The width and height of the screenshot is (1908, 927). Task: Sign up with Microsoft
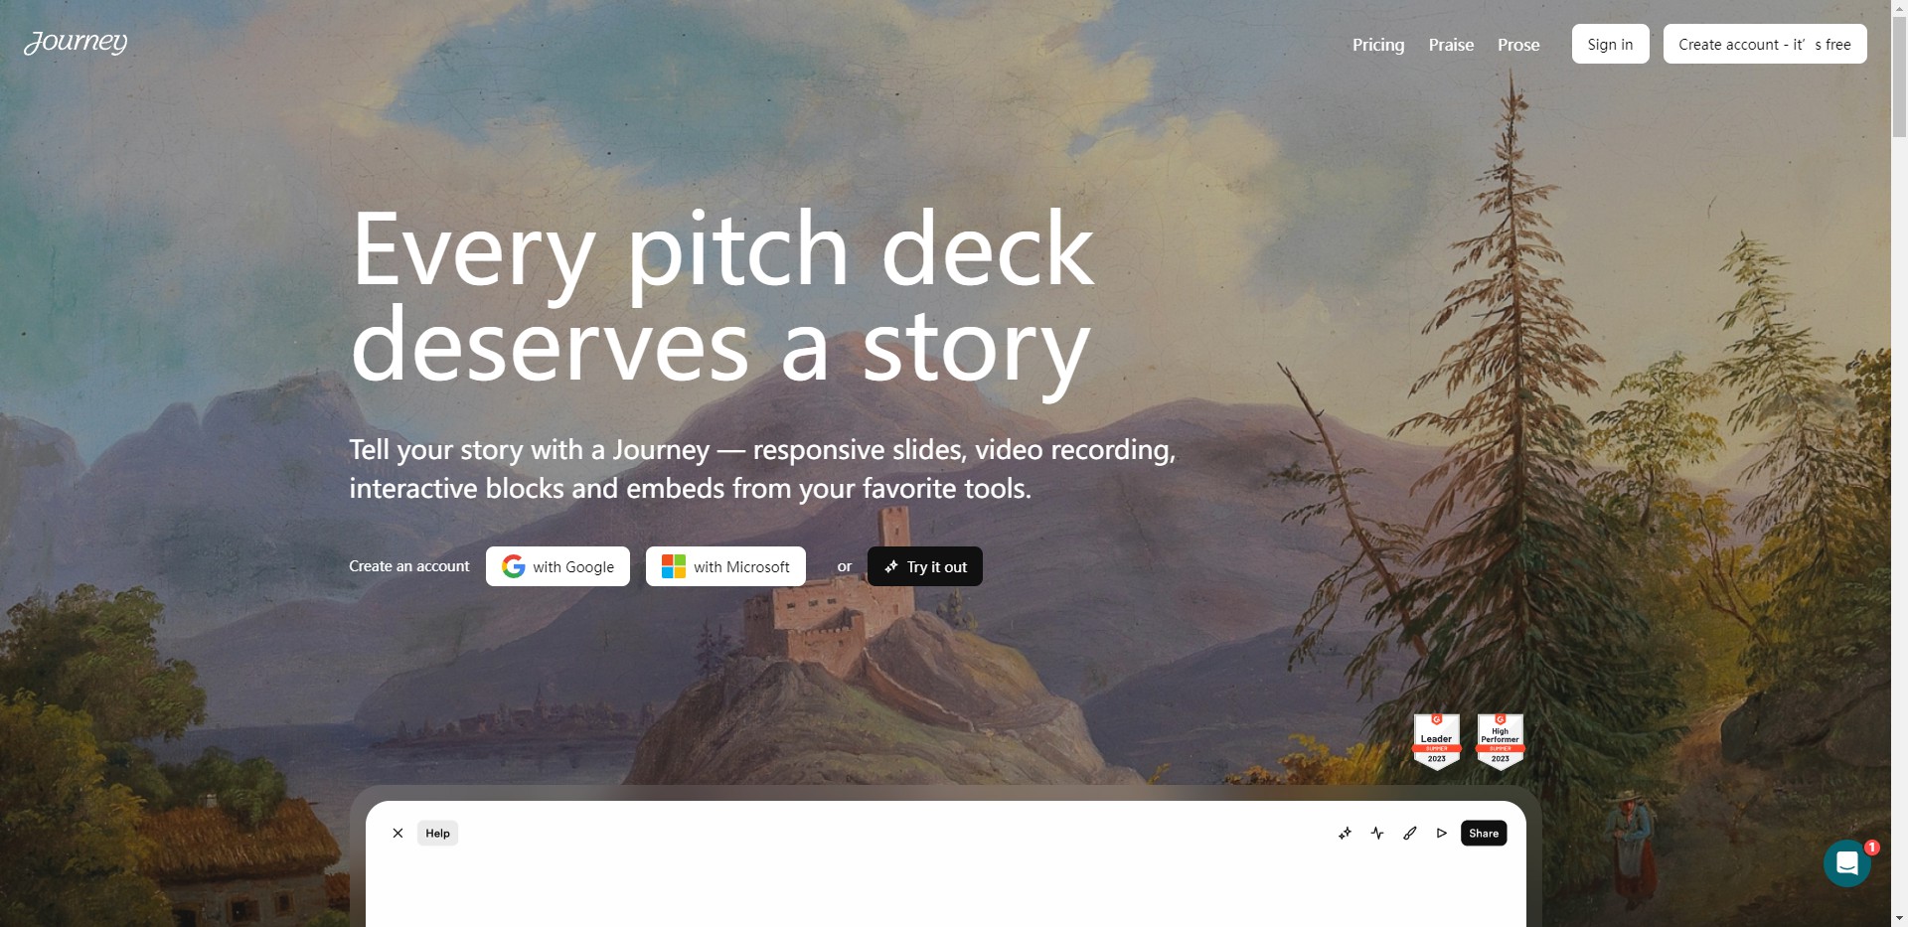[x=725, y=566]
